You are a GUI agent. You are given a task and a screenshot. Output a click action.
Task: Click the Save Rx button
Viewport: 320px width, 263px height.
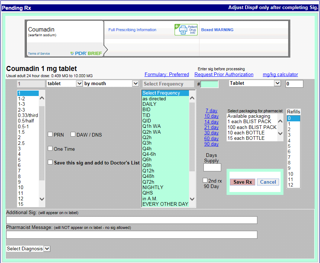pyautogui.click(x=243, y=182)
